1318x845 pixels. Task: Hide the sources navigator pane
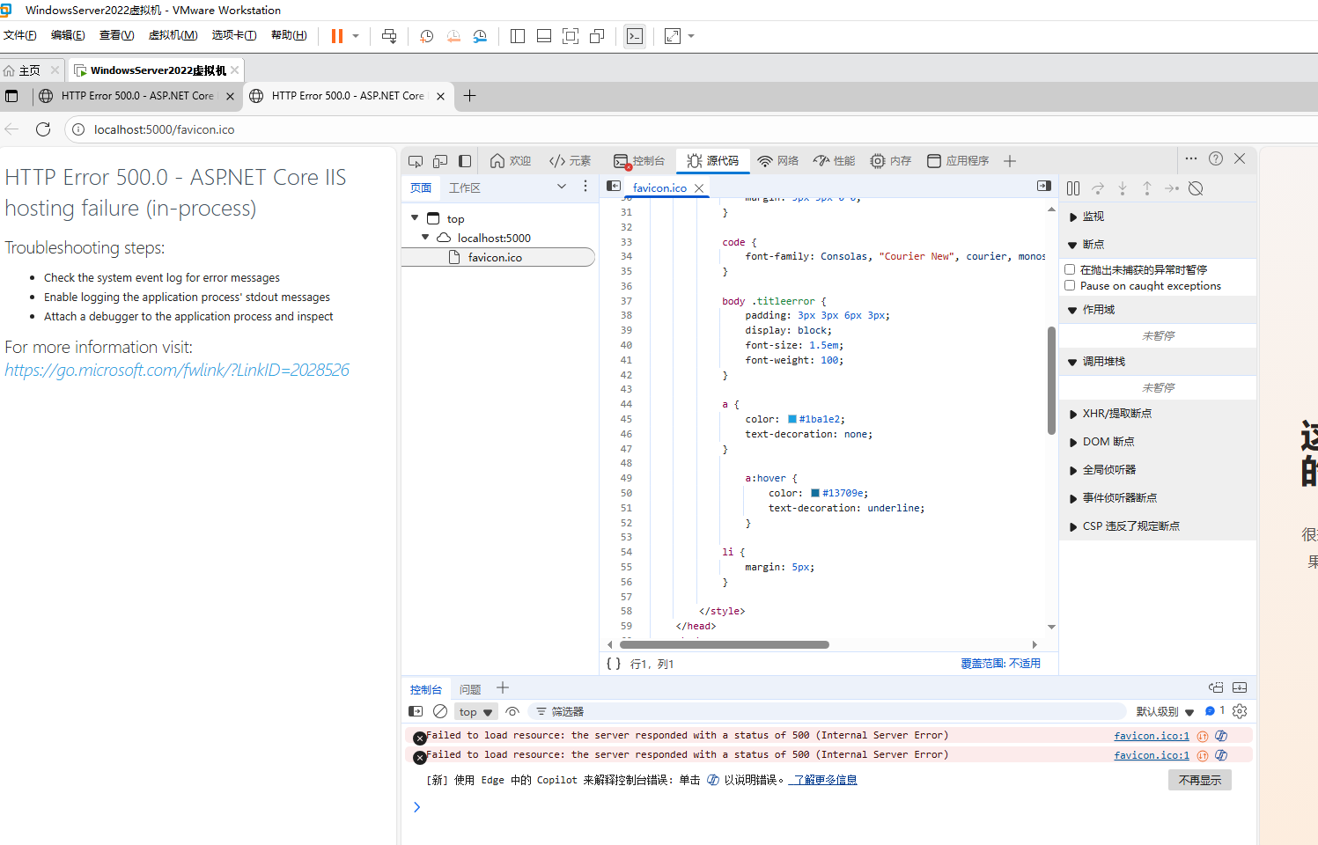[x=614, y=187]
